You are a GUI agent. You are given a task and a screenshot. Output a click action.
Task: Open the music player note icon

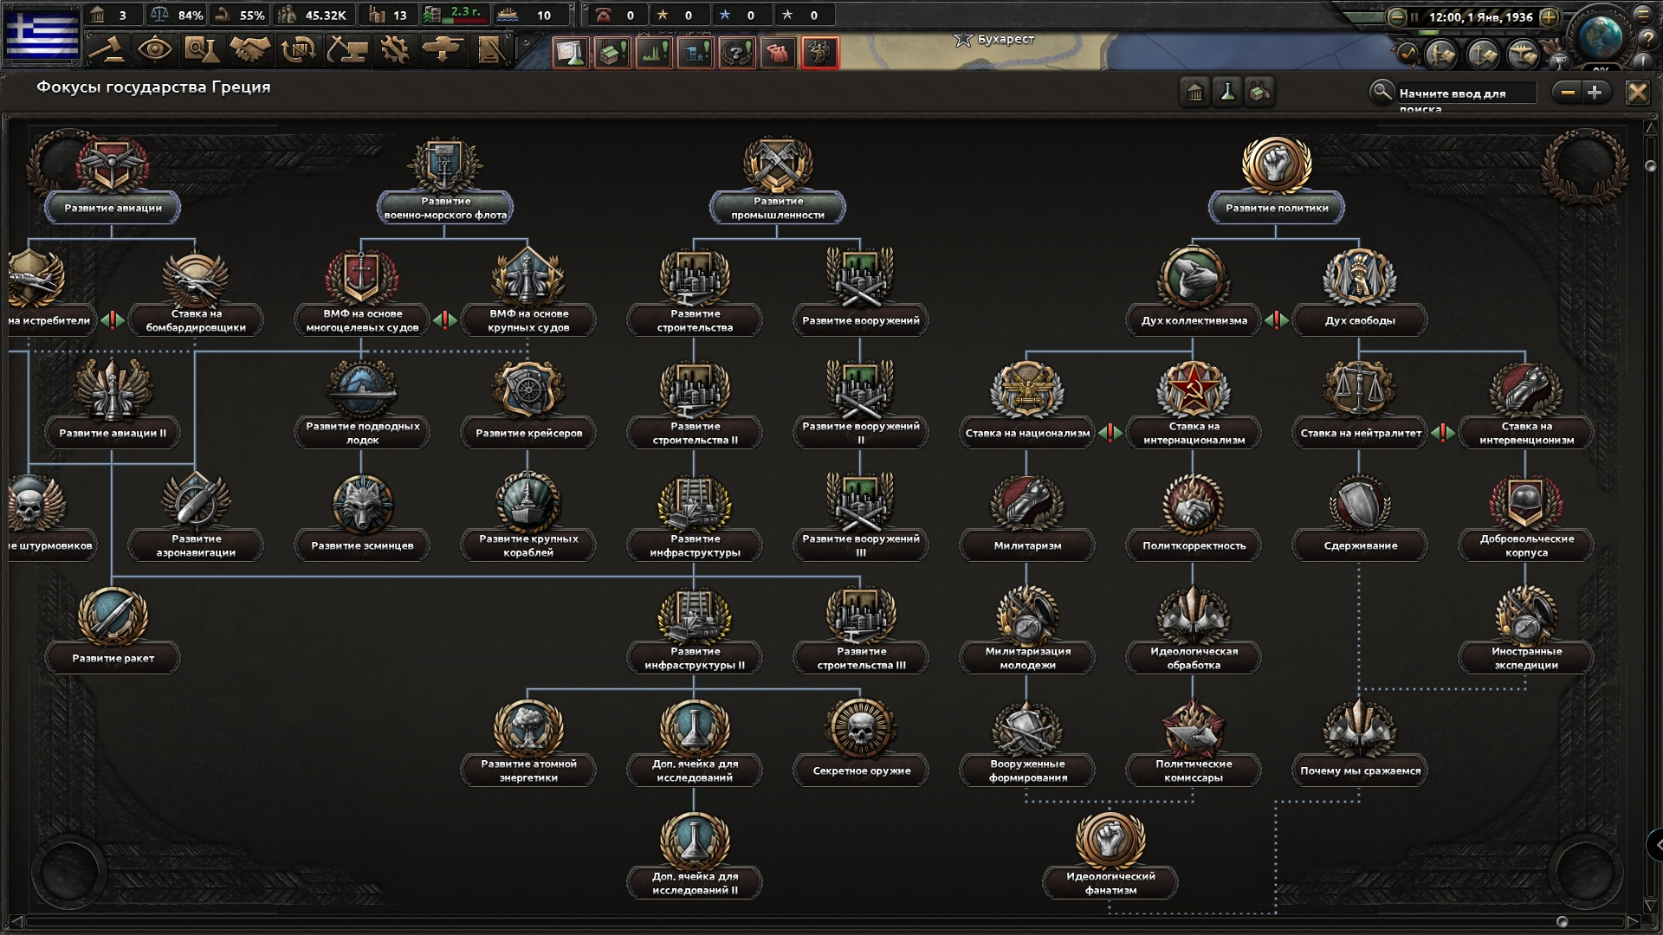point(1407,54)
